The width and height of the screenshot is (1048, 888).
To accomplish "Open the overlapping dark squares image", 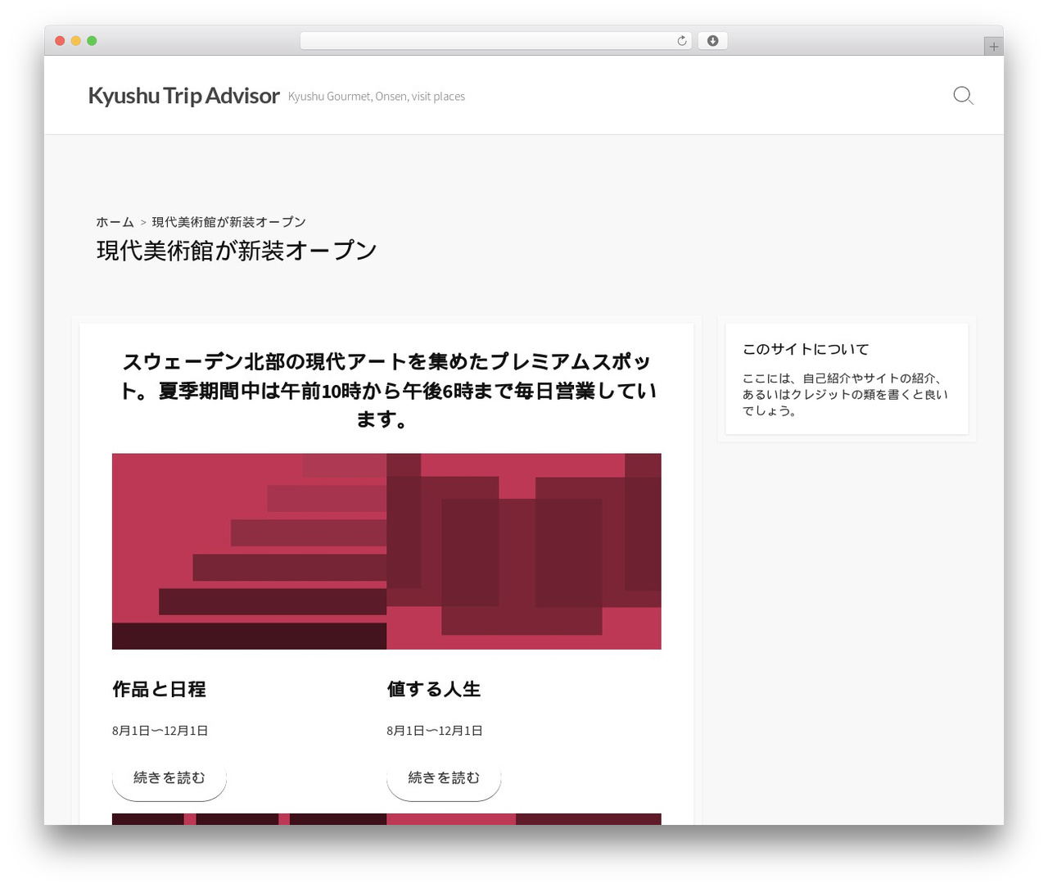I will click(524, 551).
